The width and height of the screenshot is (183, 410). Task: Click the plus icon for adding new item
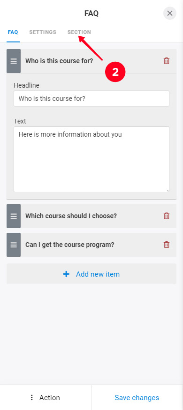[66, 274]
